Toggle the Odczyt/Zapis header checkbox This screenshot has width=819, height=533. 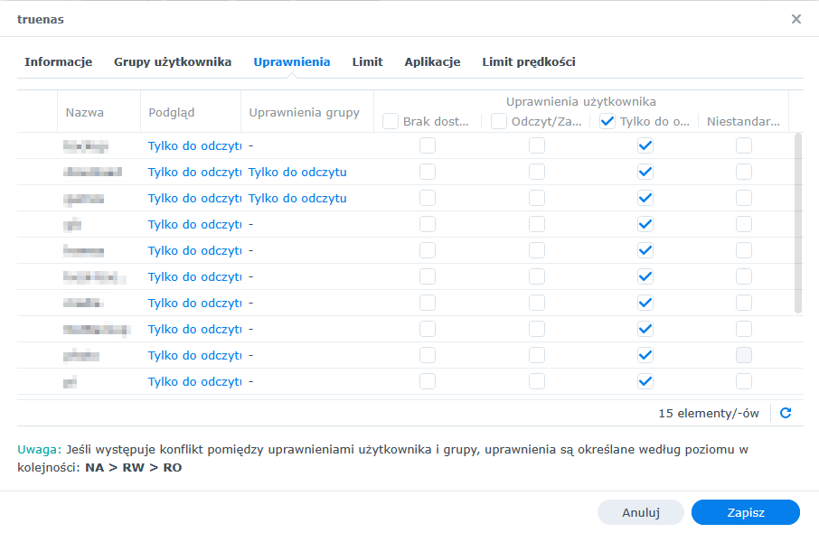499,121
